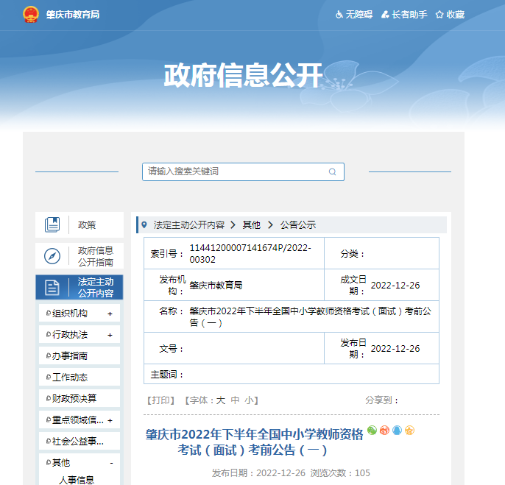The height and width of the screenshot is (485, 505).
Task: Share via the green WeChat icon
Action: click(372, 431)
